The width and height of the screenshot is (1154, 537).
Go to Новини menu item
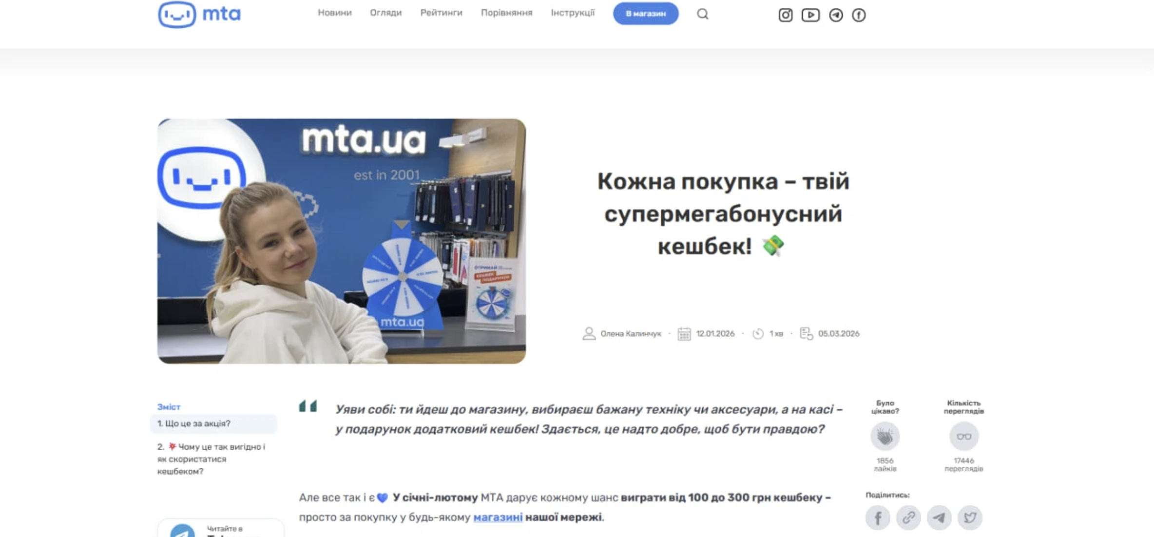(335, 13)
